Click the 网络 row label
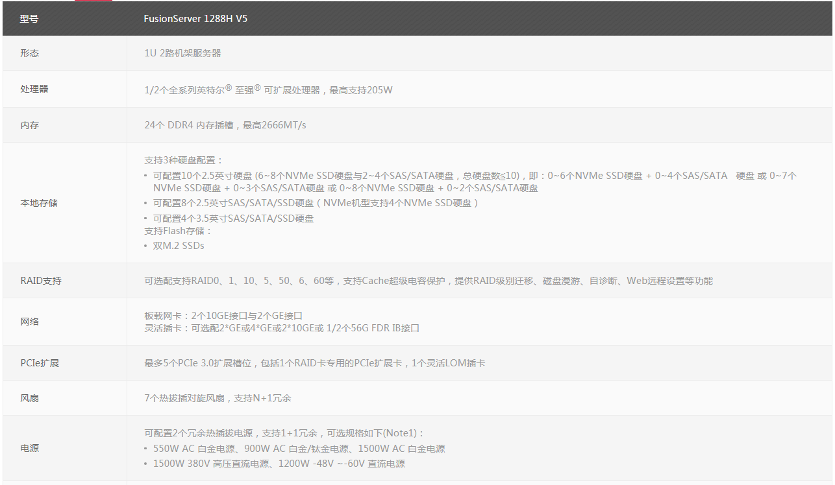Viewport: 835px width, 485px height. pyautogui.click(x=29, y=322)
